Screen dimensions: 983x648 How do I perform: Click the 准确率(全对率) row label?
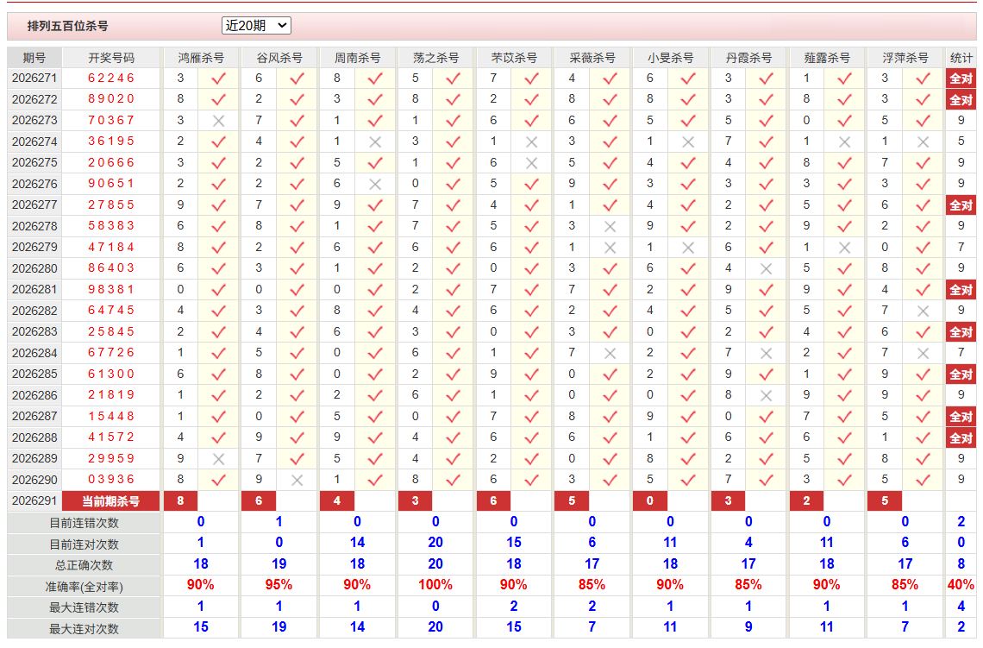click(x=84, y=587)
